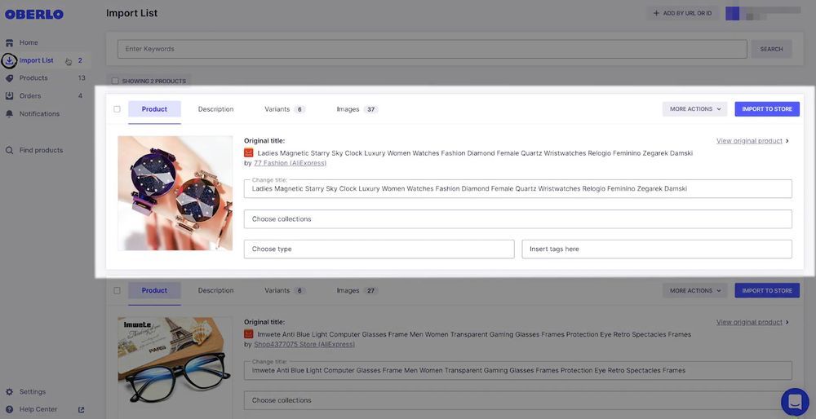The image size is (816, 419).
Task: Open View original product link for the watch
Action: pos(749,141)
